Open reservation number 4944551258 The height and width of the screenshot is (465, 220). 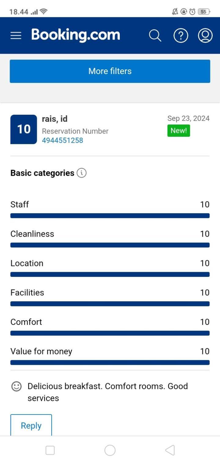click(x=62, y=141)
